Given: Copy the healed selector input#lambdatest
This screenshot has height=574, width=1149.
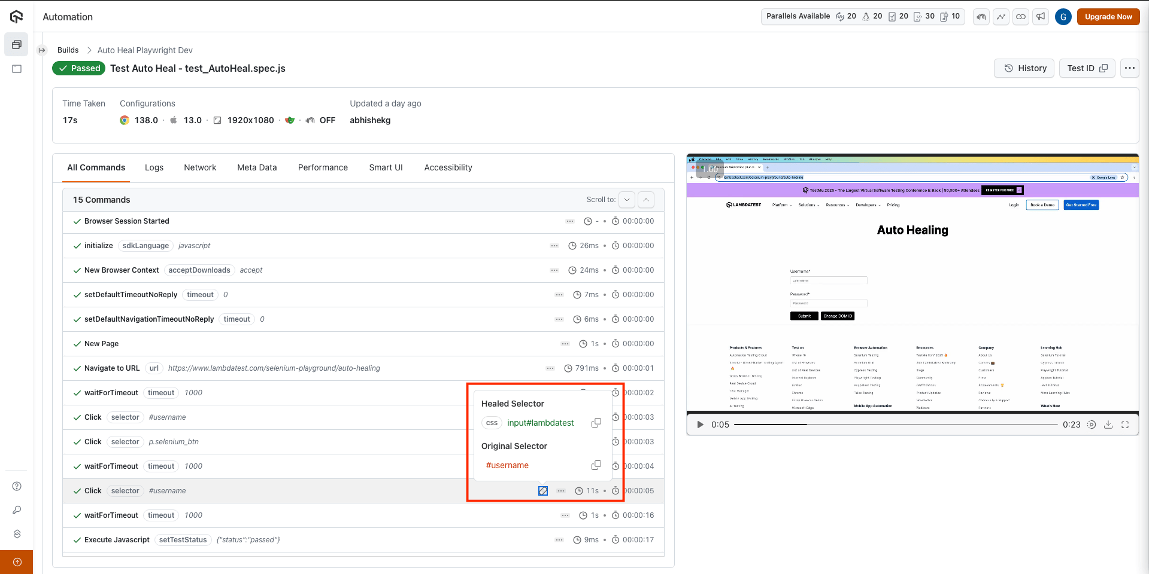Looking at the screenshot, I should tap(596, 423).
